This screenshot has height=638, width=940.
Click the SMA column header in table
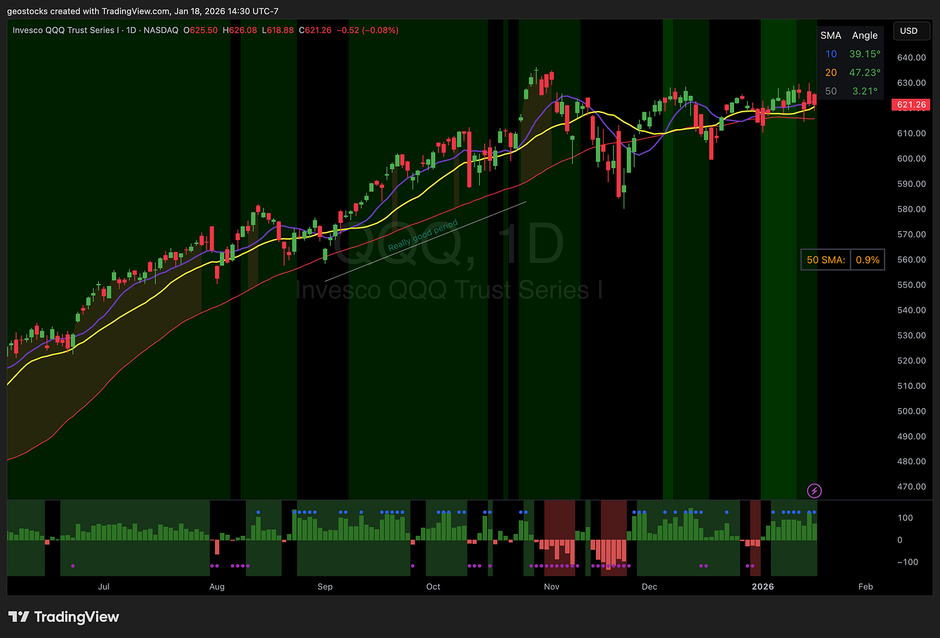tap(831, 36)
